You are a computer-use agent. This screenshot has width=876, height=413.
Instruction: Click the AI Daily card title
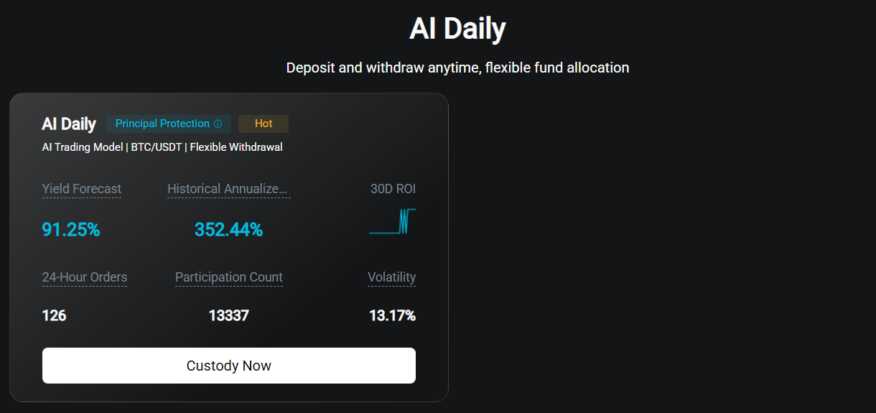69,124
